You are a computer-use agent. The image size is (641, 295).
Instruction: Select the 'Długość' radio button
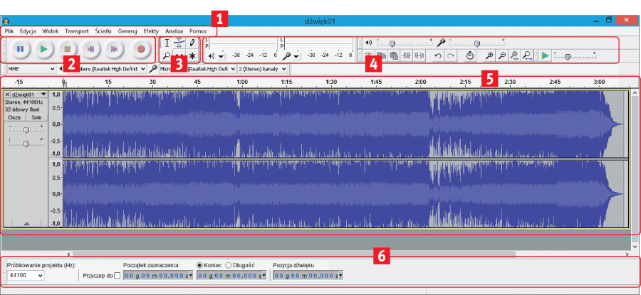(229, 264)
